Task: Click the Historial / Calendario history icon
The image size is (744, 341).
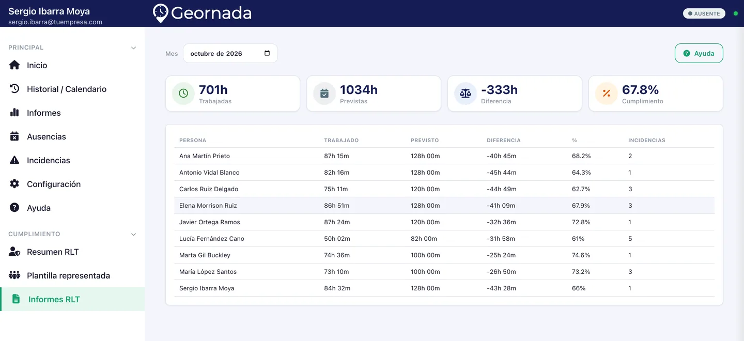Action: (14, 89)
